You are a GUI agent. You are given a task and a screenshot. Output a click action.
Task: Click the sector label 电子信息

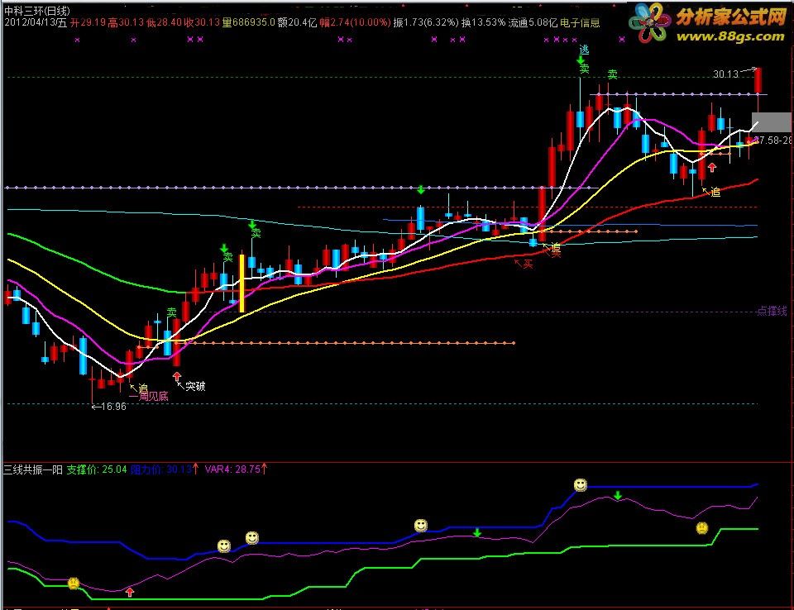click(580, 23)
